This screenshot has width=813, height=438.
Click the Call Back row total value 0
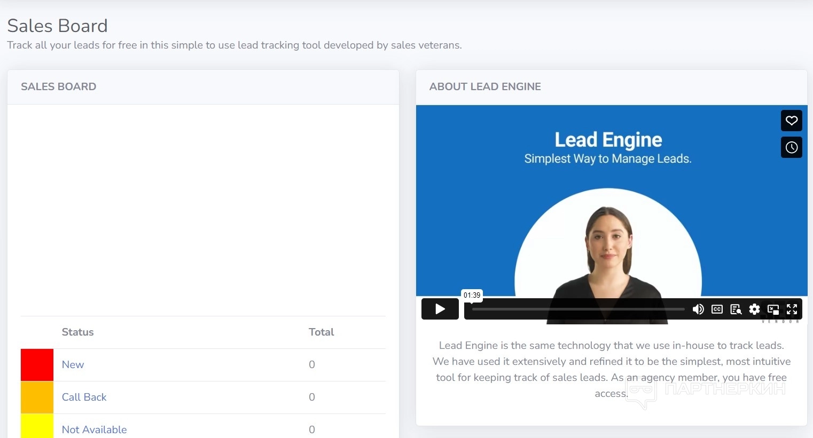(x=312, y=397)
